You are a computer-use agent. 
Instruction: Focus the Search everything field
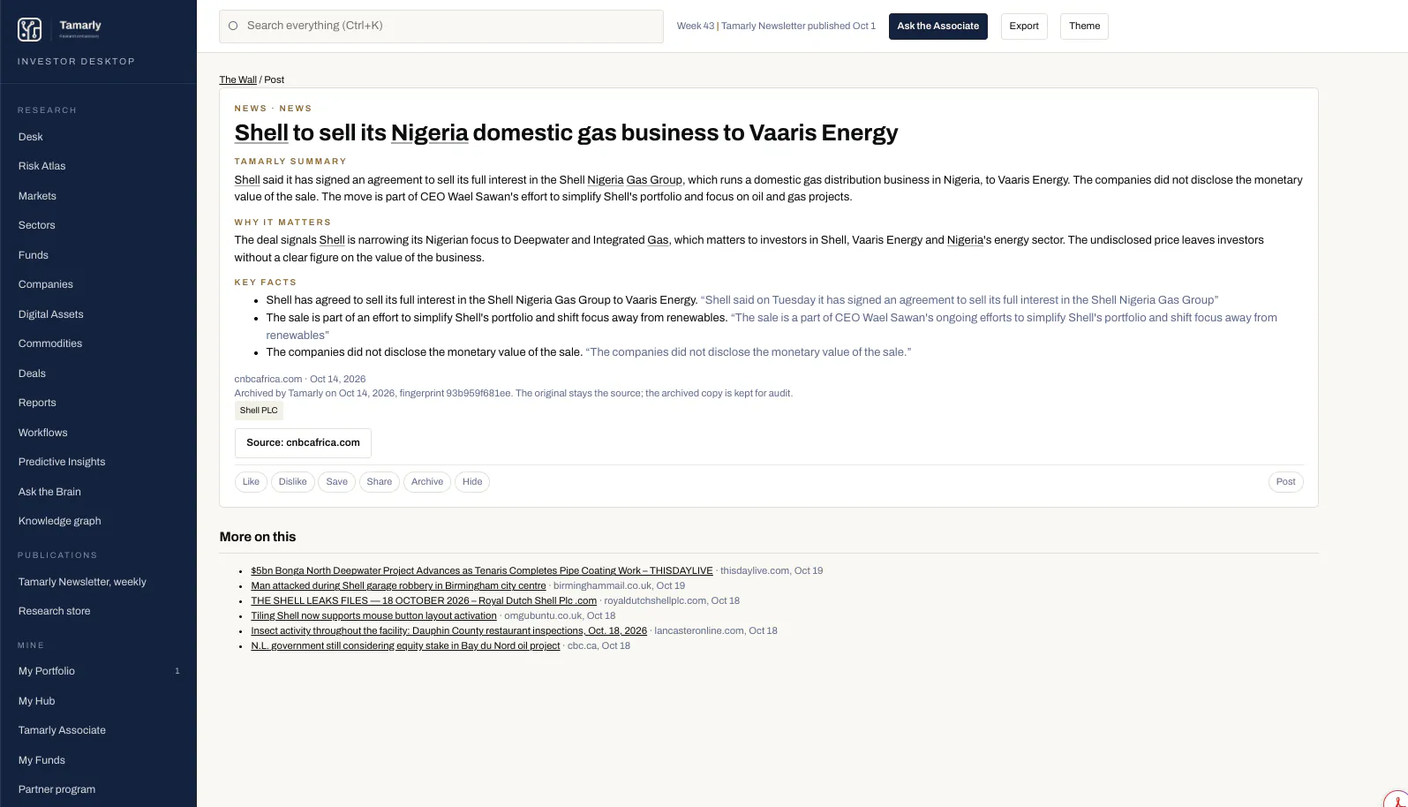[441, 26]
